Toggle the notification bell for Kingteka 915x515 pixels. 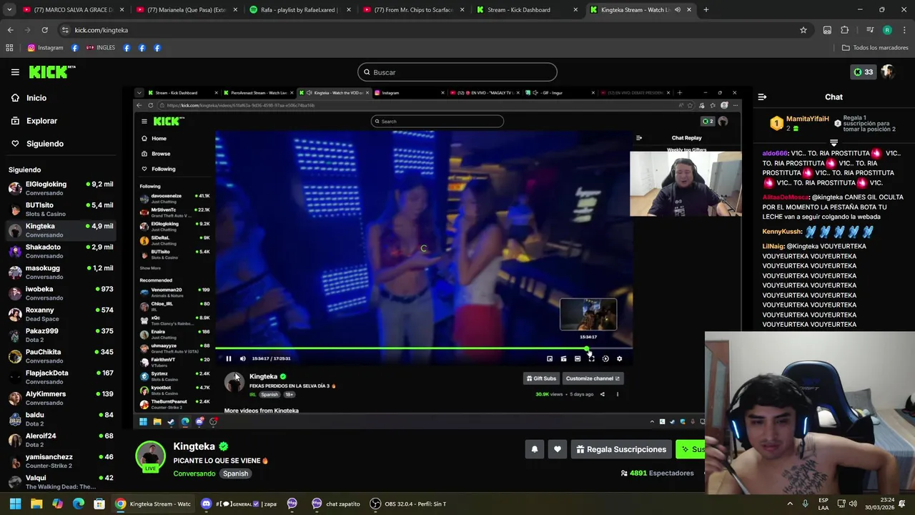click(x=534, y=449)
